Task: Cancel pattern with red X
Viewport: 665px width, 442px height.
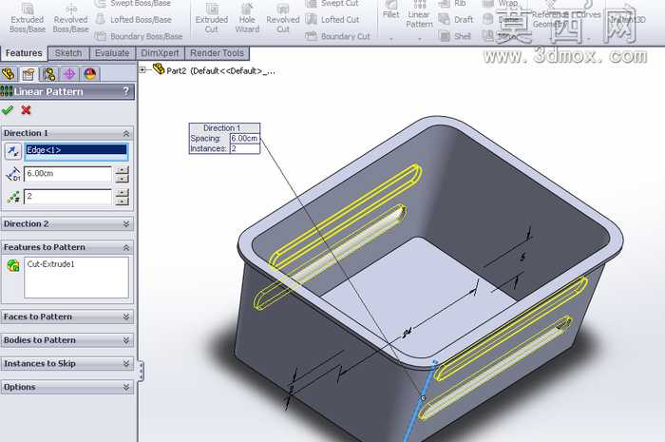Action: 26,110
